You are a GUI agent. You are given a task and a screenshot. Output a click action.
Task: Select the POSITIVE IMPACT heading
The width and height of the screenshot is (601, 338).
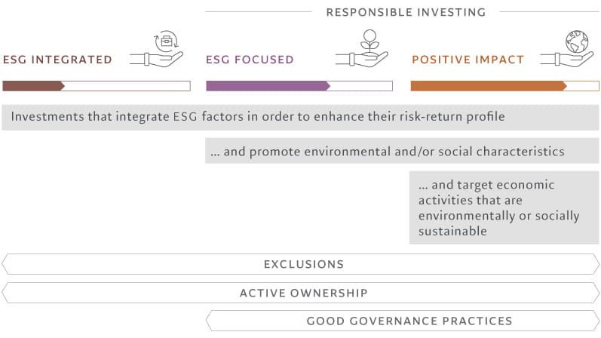pos(467,60)
